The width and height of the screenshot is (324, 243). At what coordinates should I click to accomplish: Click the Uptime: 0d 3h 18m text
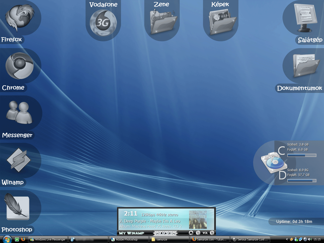[294, 221]
